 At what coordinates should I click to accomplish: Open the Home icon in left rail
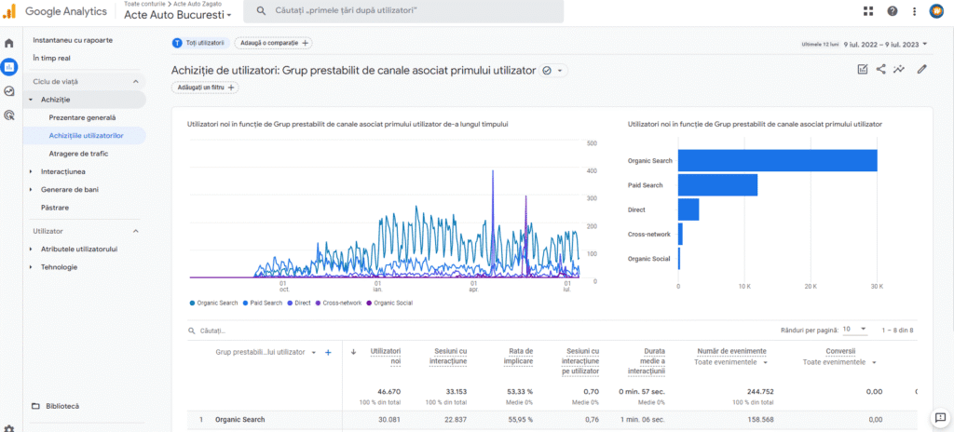(9, 43)
